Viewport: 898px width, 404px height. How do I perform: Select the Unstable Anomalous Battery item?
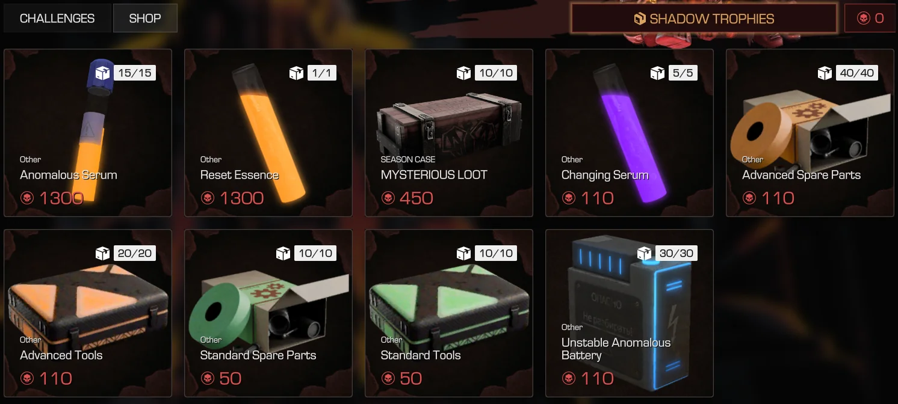[630, 313]
